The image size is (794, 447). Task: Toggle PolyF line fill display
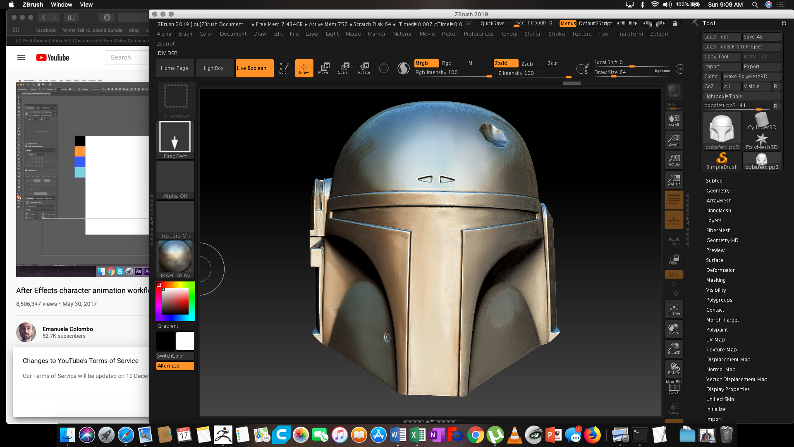(x=674, y=388)
